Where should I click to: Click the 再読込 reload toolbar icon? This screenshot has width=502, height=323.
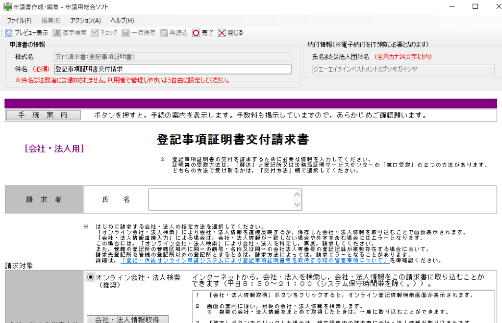164,33
